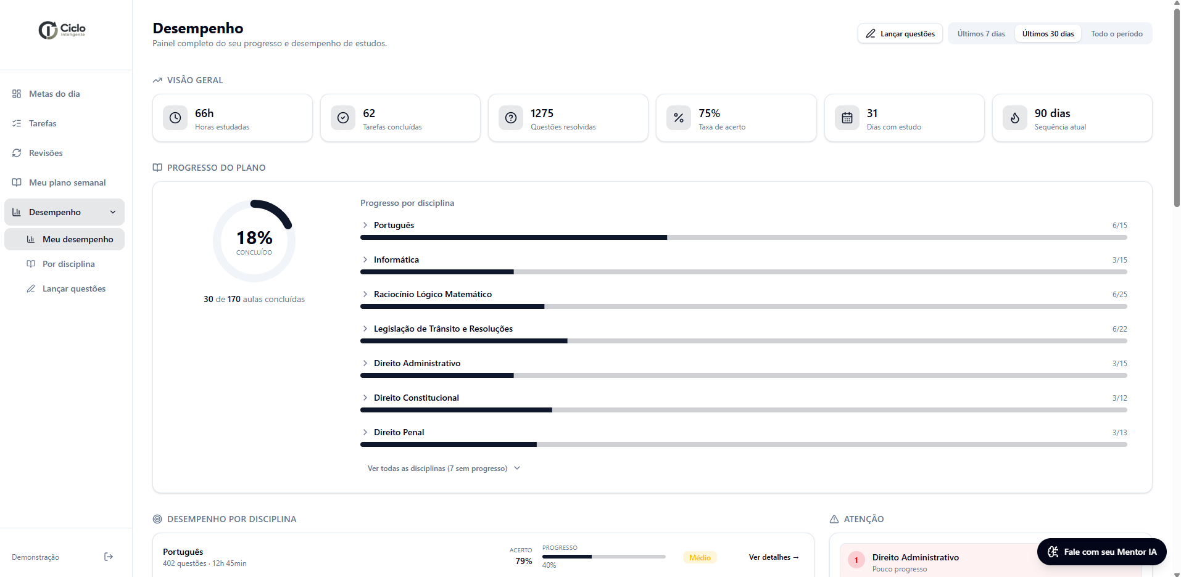Image resolution: width=1181 pixels, height=577 pixels.
Task: Click the Ciclo Inteligente logo
Action: [x=62, y=30]
